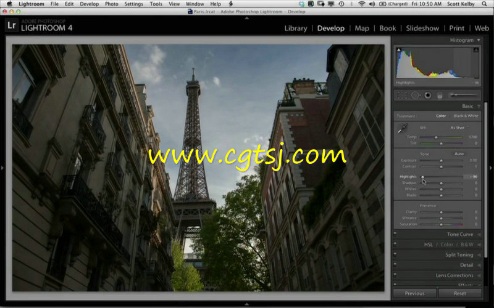
Task: Click the volume icon in menu bar
Action: [x=372, y=4]
